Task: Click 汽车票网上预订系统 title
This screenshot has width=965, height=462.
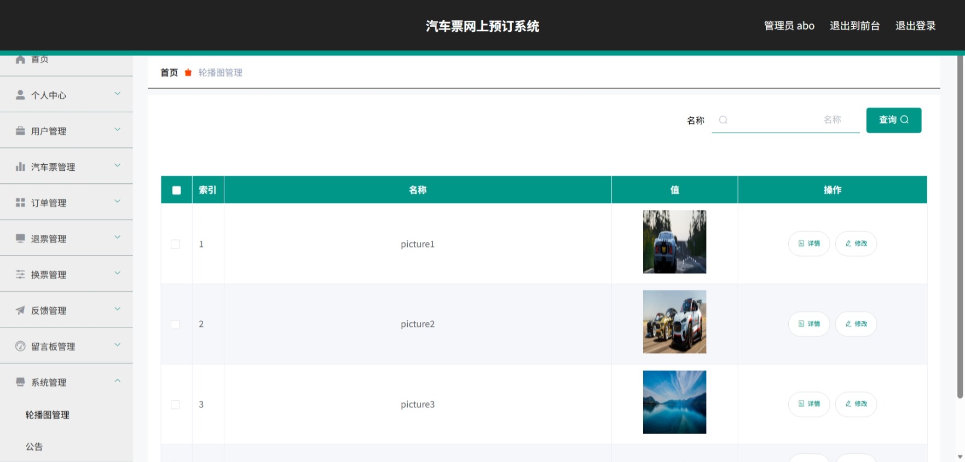Action: click(482, 26)
